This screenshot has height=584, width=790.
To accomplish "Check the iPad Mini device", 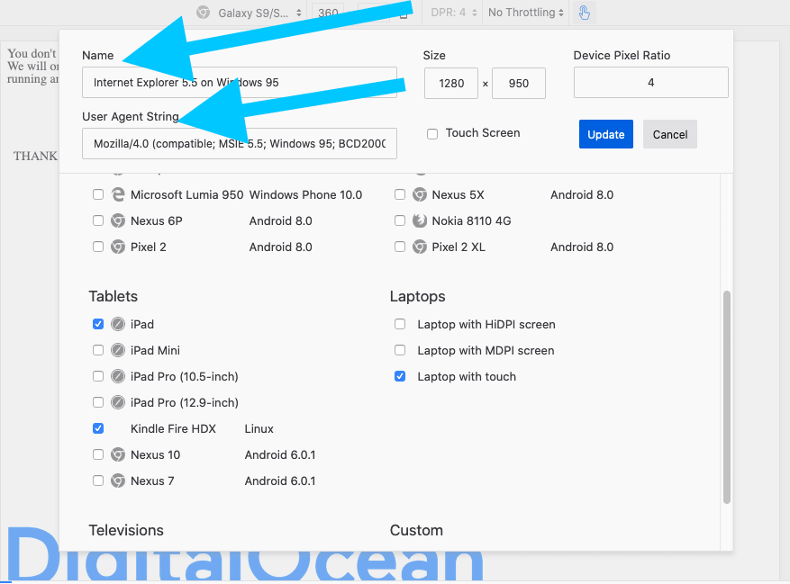I will point(98,350).
